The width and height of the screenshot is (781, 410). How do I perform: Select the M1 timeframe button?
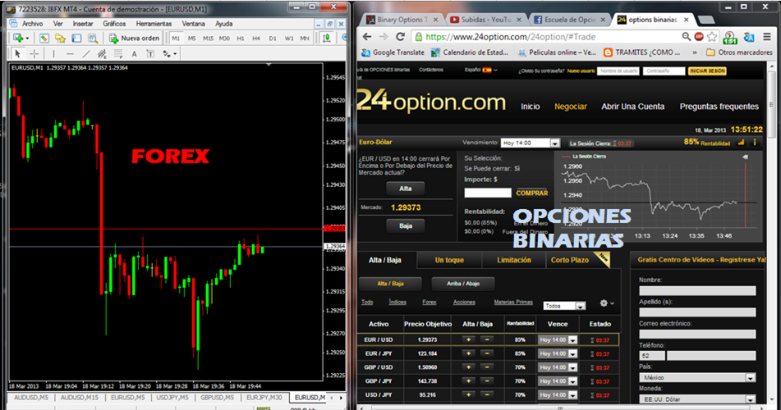176,39
